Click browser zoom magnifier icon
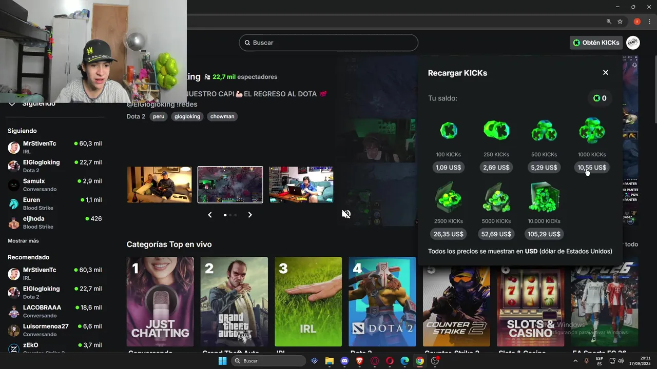This screenshot has width=657, height=369. point(609,22)
